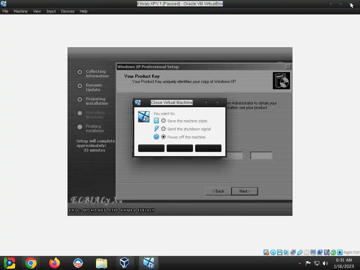Click the recording status icon
This screenshot has width=360, height=270.
320,252
